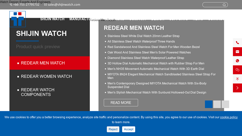Image resolution: width=242 pixels, height=136 pixels.
Task: Click the search magnifier icon
Action: 224,5
